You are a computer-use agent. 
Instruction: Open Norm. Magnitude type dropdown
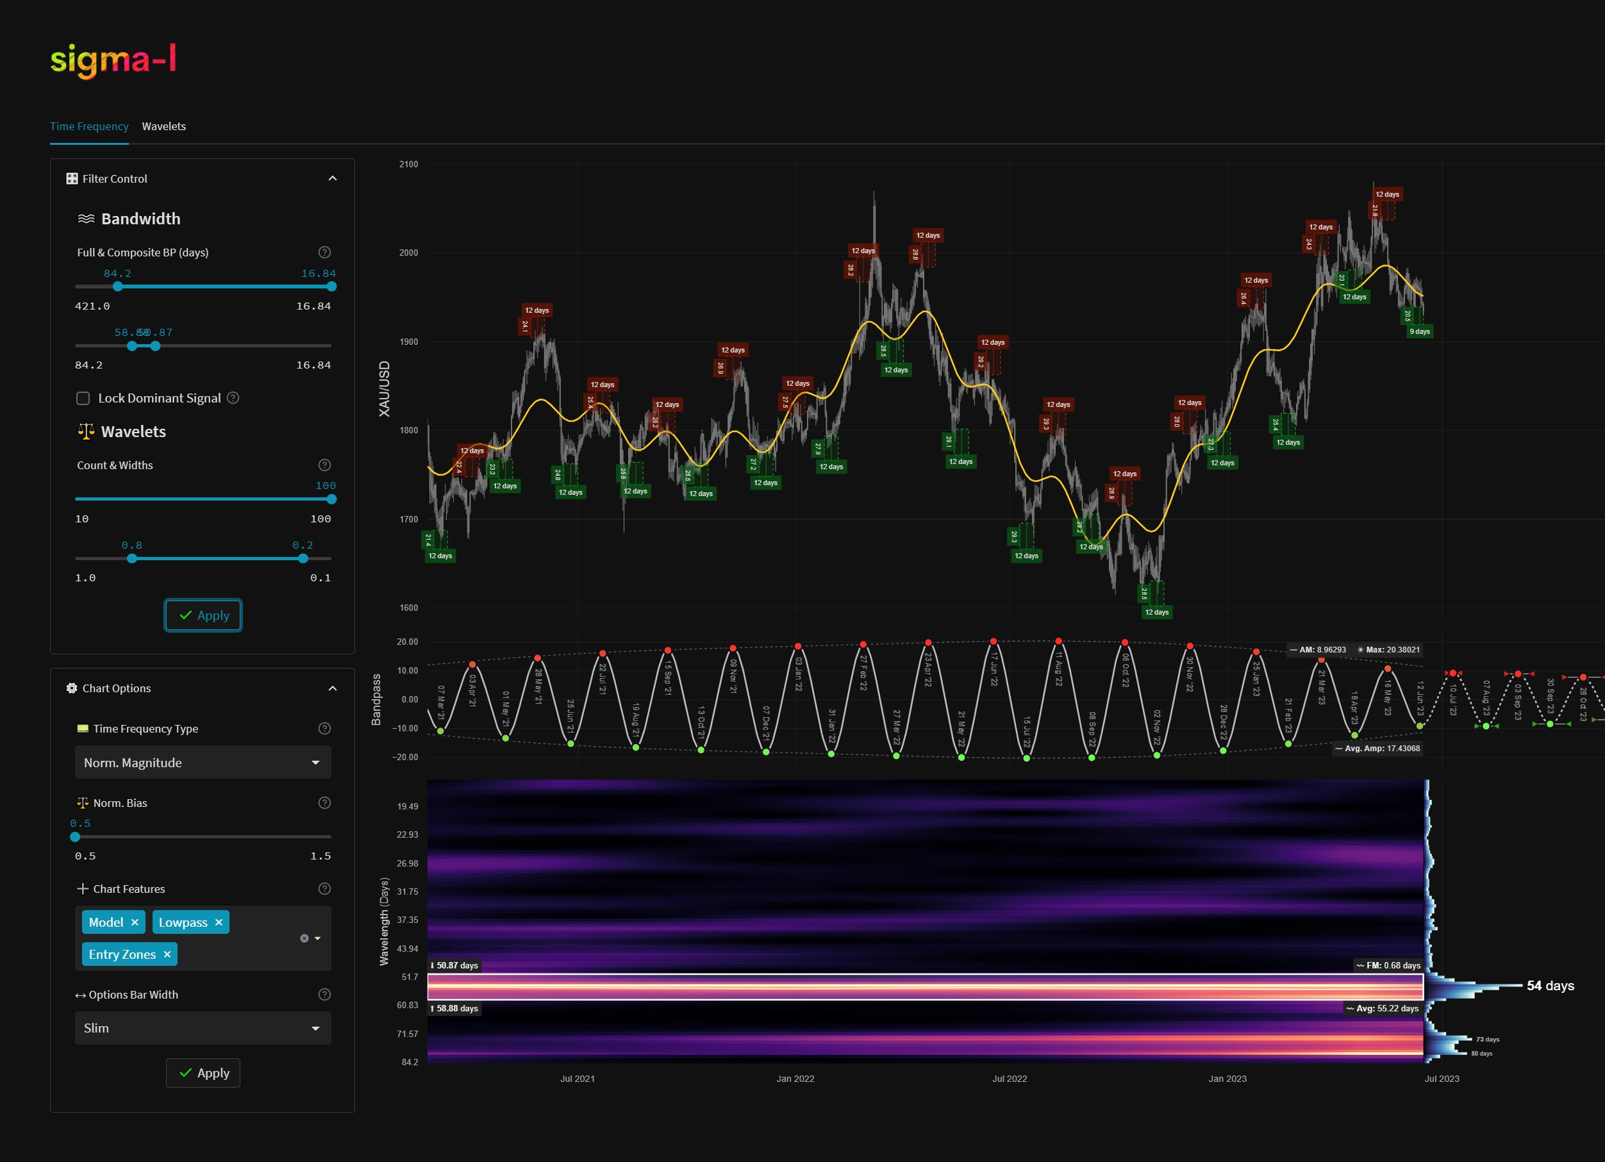click(203, 762)
